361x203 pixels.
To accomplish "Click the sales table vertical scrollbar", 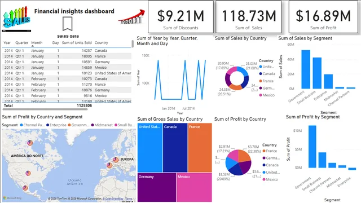I will (x=133, y=44).
